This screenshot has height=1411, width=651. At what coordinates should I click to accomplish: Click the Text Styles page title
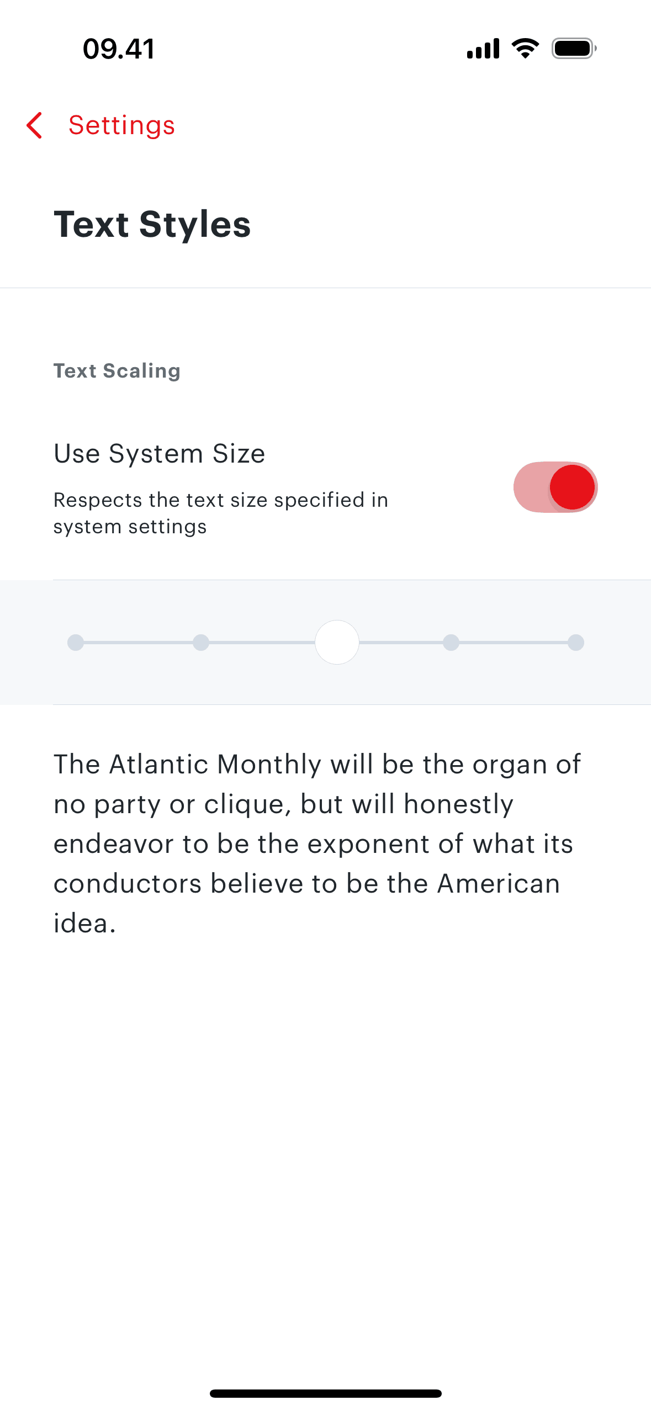pos(152,224)
